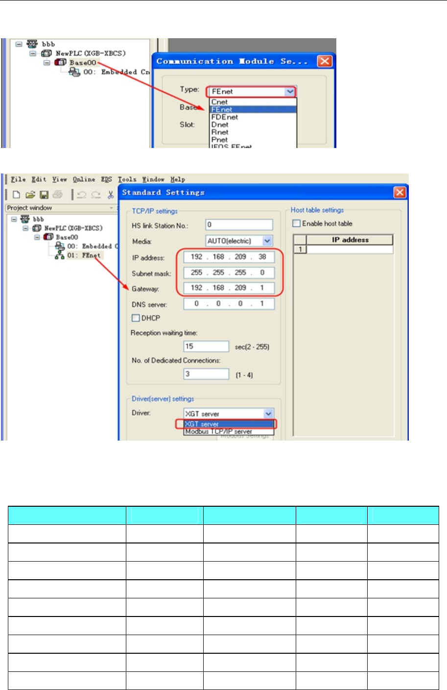The image size is (447, 690).
Task: Click the Cut scissors toolbar icon
Action: [111, 195]
